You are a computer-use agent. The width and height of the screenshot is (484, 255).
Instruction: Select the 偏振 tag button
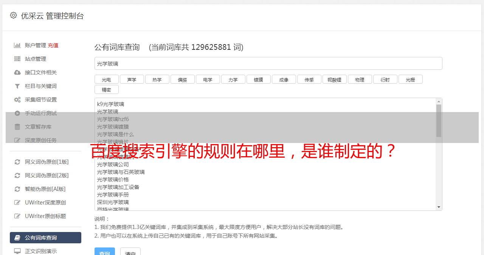point(182,79)
